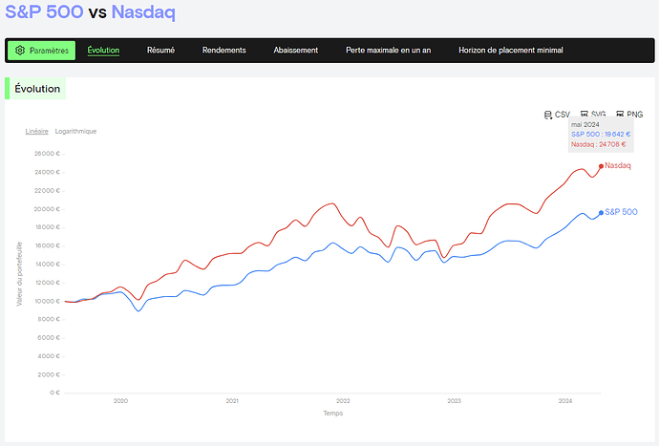Click the blue S&P 500 endpoint dot
Viewport: 659px width, 446px height.
pyautogui.click(x=601, y=213)
